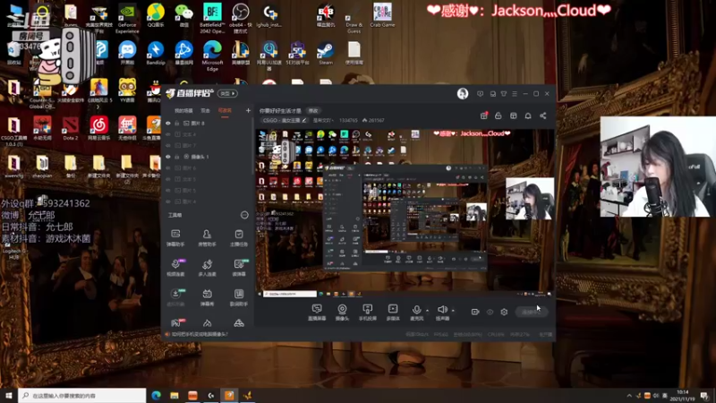Show the 图片 7 layer

[x=168, y=145]
